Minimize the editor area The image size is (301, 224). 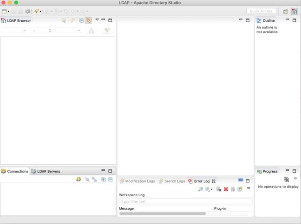click(x=240, y=19)
